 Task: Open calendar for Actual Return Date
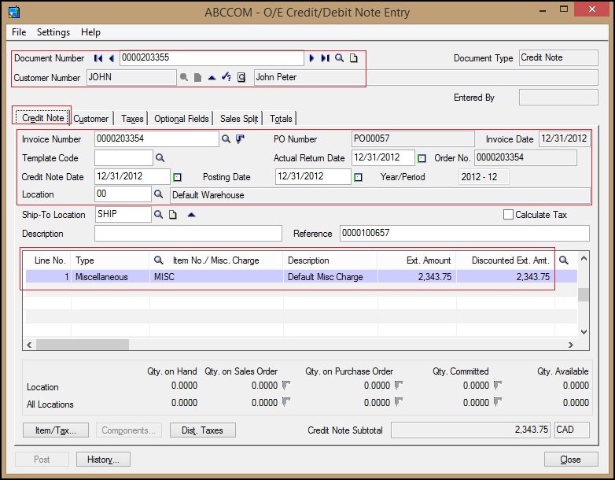coord(422,158)
